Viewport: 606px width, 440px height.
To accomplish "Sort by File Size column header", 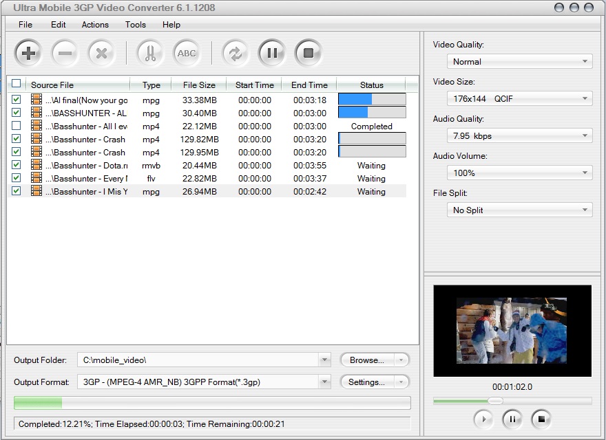I will pos(199,85).
